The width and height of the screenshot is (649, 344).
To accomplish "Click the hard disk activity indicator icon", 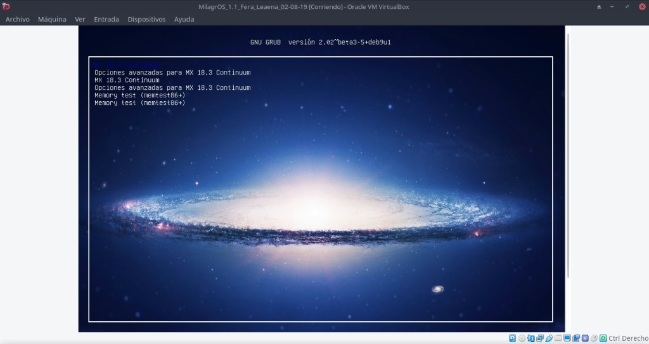I will click(x=513, y=338).
